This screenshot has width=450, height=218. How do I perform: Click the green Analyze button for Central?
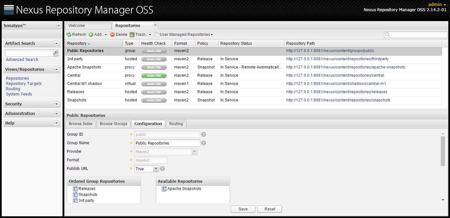[x=154, y=76]
